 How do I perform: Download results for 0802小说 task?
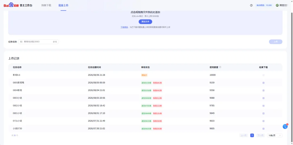coord(263,106)
